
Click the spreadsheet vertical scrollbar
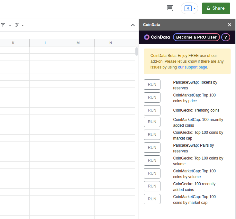pos(137,51)
